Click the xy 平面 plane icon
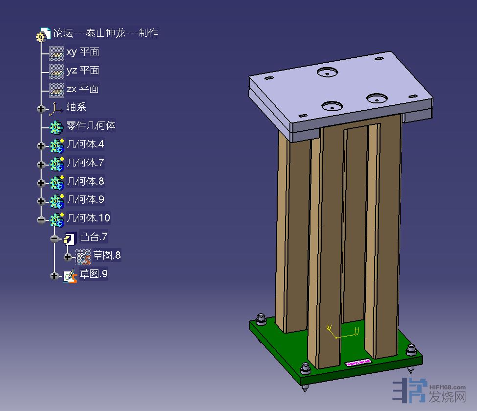477x411 pixels. click(x=57, y=52)
